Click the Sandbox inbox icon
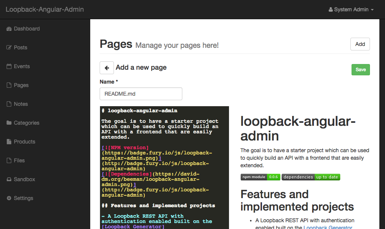This screenshot has height=229, width=385. [x=9, y=180]
